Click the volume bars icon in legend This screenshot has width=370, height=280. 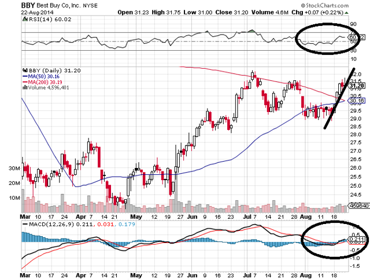point(25,87)
